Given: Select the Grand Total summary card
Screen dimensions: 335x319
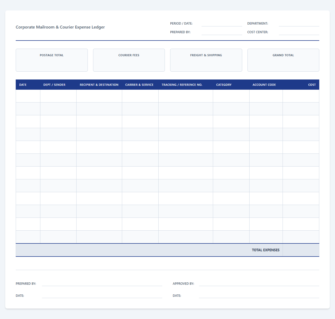Looking at the screenshot, I should pos(283,60).
